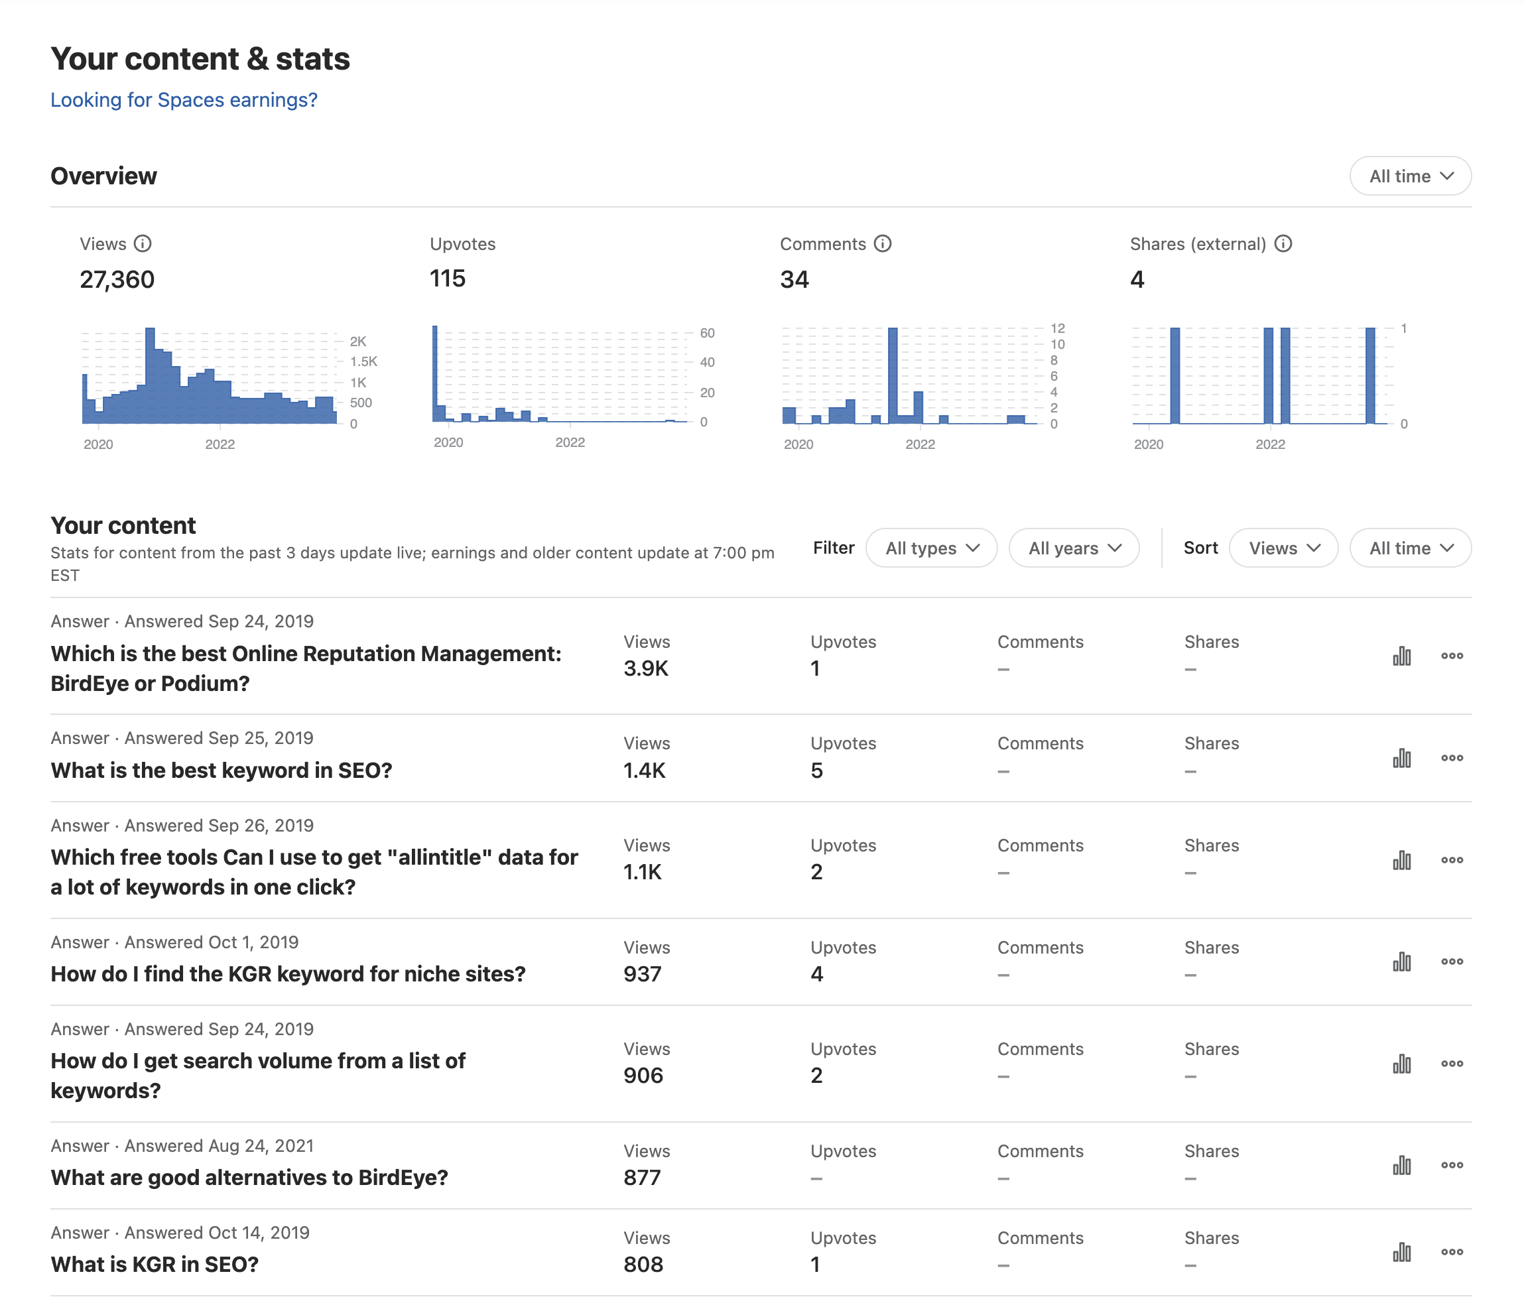
Task: Click the total upvotes value 115
Action: pyautogui.click(x=447, y=279)
